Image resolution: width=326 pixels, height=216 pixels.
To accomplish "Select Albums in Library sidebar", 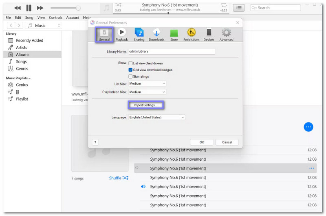I will [32, 55].
